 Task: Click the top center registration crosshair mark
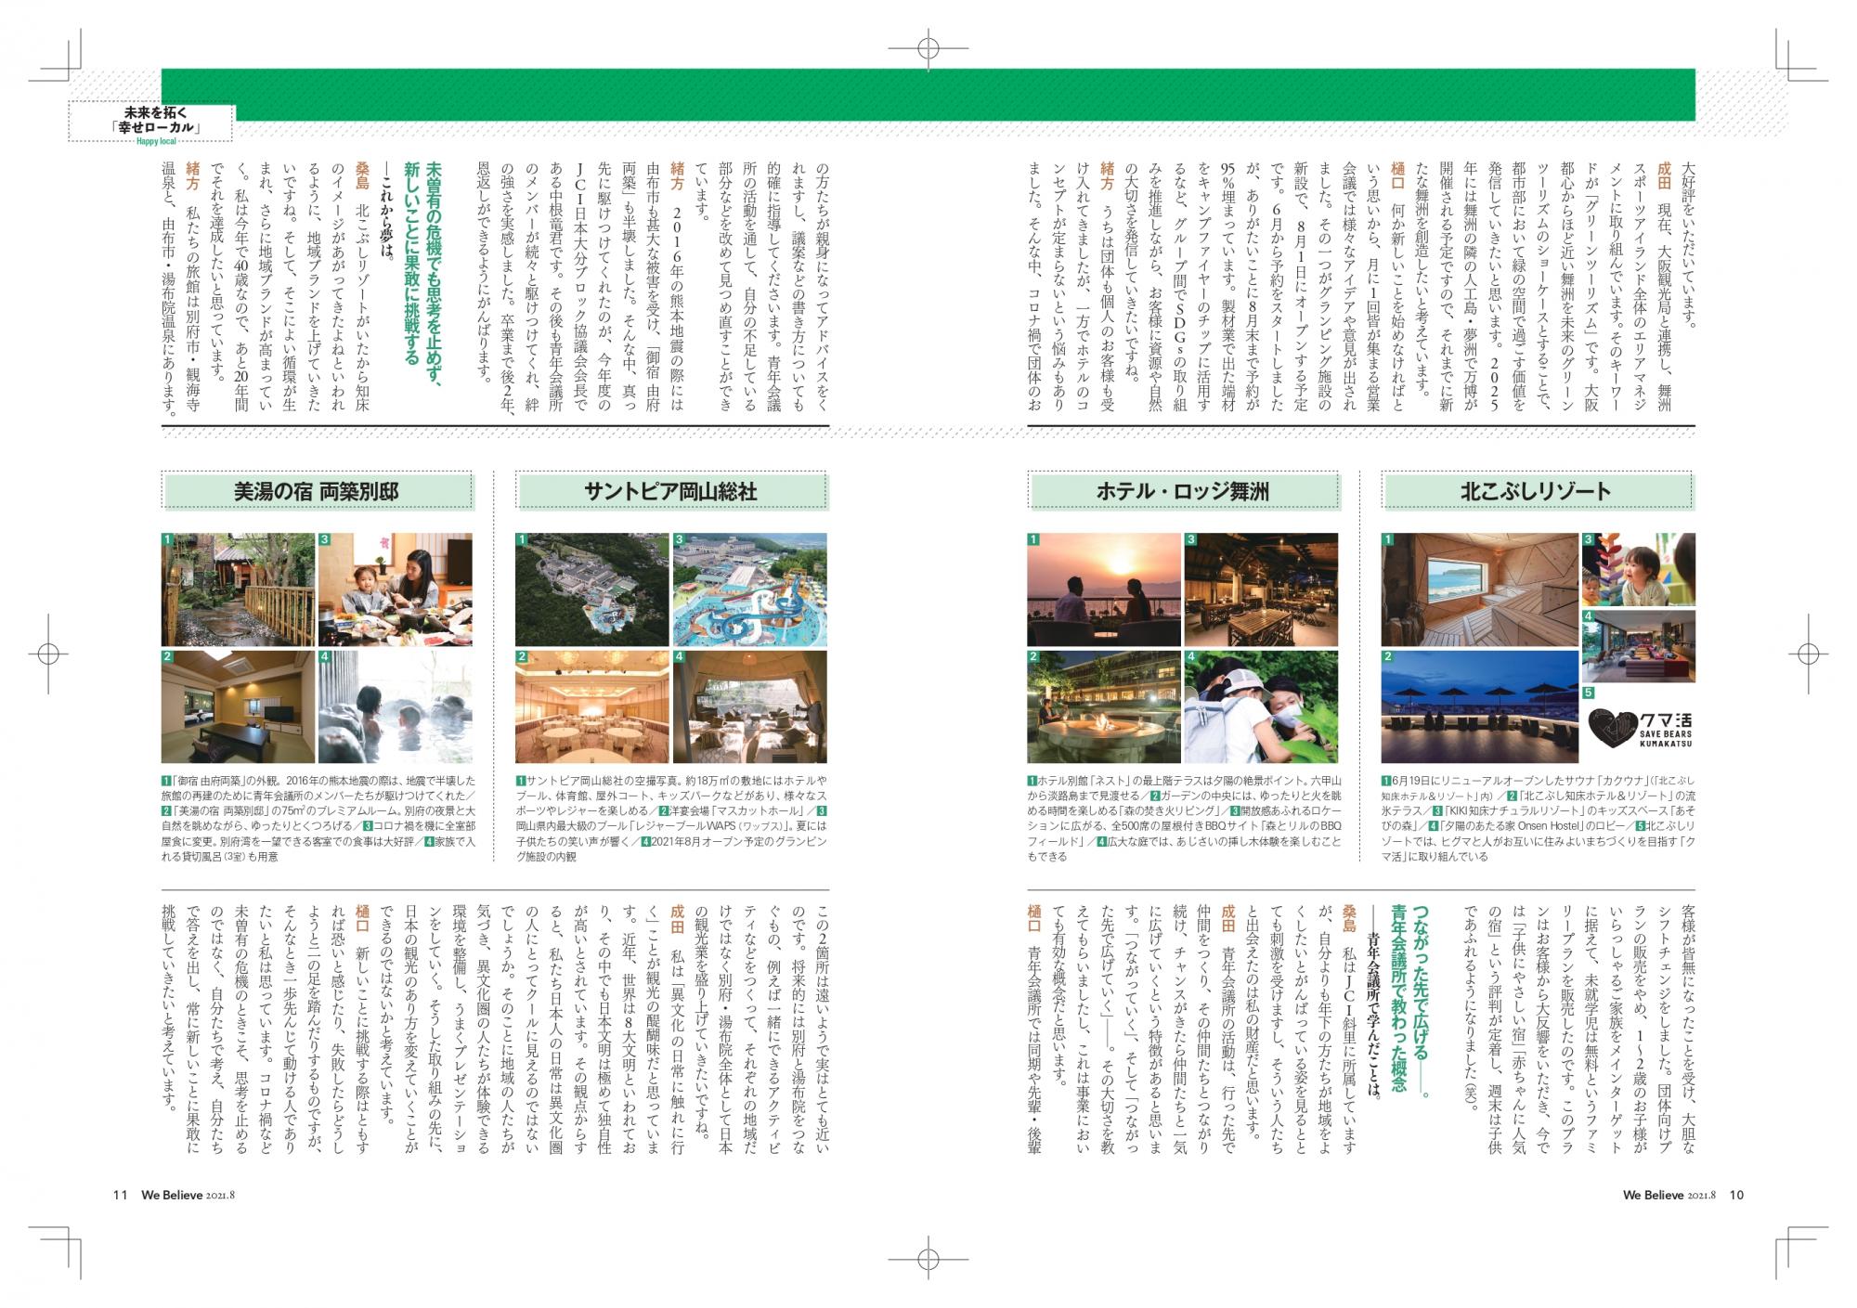(x=928, y=48)
